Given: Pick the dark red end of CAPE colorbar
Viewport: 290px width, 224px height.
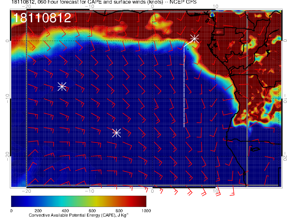Looking at the screenshot, I should coord(143,201).
